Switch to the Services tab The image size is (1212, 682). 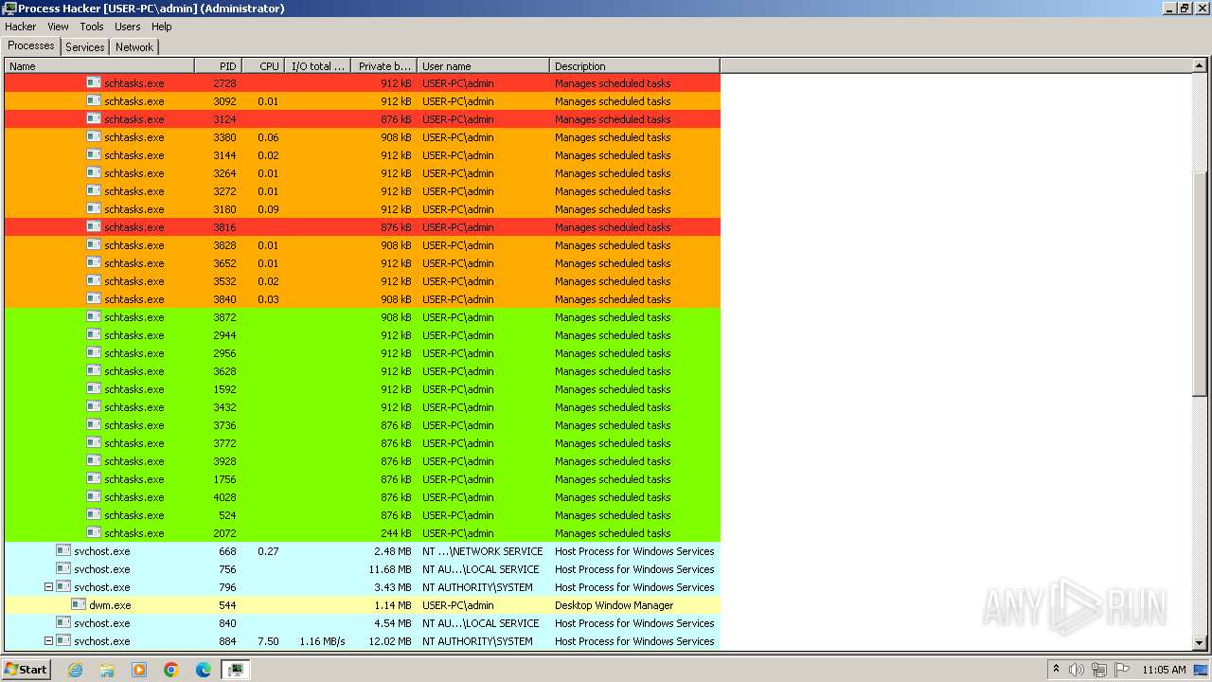click(85, 46)
